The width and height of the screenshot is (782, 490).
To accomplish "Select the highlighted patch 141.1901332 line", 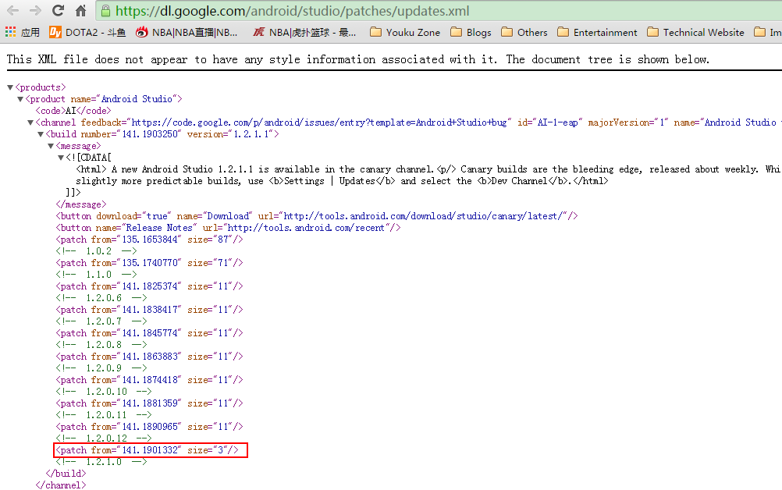I will [x=150, y=450].
